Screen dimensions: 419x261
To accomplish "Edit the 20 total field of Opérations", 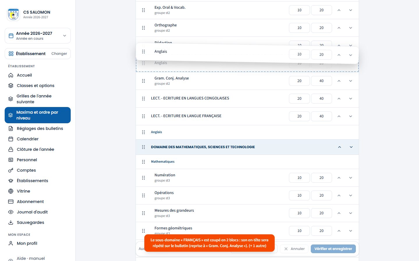I will click(x=322, y=195).
